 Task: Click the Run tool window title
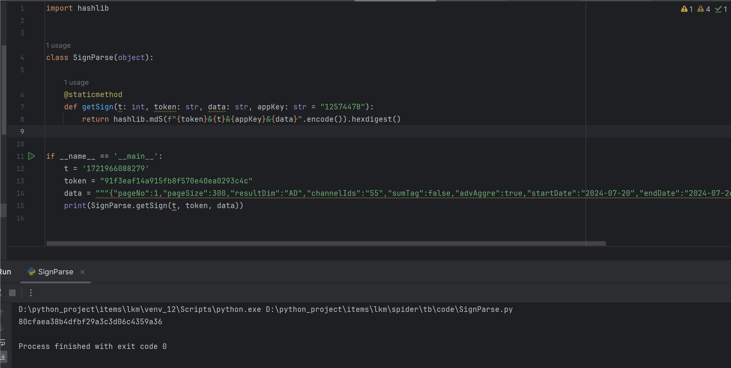(6, 272)
